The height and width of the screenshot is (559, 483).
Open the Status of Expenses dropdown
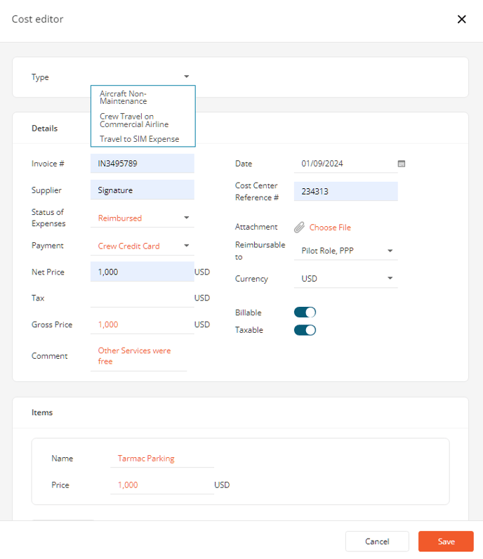coord(143,218)
